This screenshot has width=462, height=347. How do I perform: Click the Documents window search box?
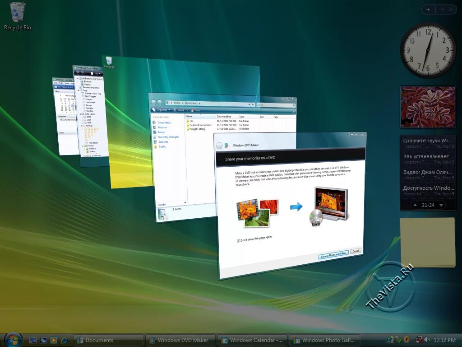point(276,105)
